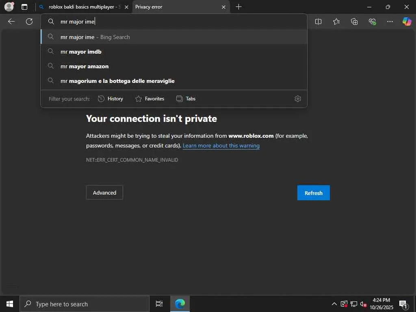Open the notification center icon

point(403,304)
